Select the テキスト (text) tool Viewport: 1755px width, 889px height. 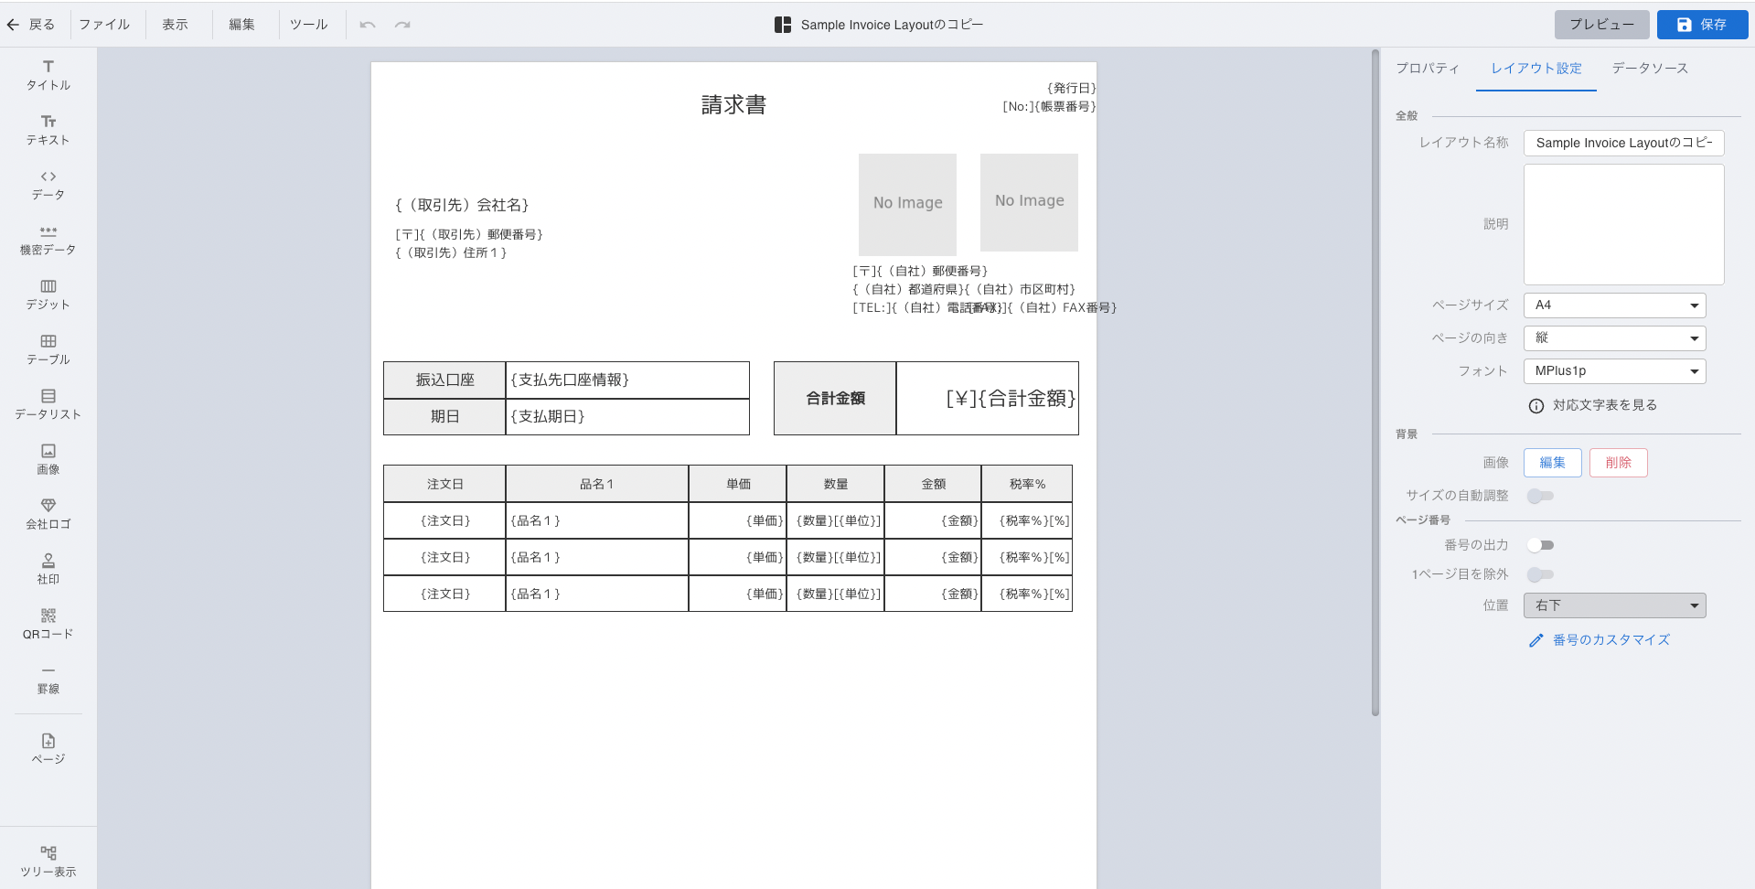[48, 130]
